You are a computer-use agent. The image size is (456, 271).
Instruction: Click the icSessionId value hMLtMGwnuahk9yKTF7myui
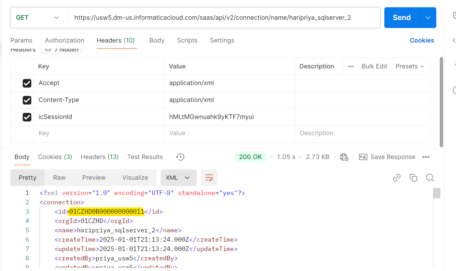coord(212,117)
